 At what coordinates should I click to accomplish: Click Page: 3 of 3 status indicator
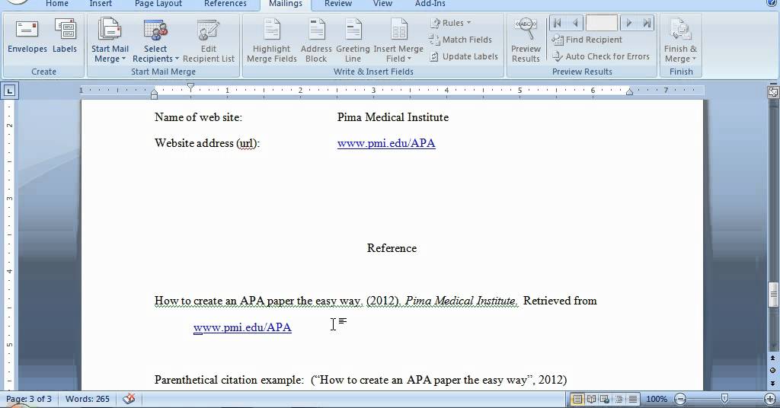pos(29,399)
